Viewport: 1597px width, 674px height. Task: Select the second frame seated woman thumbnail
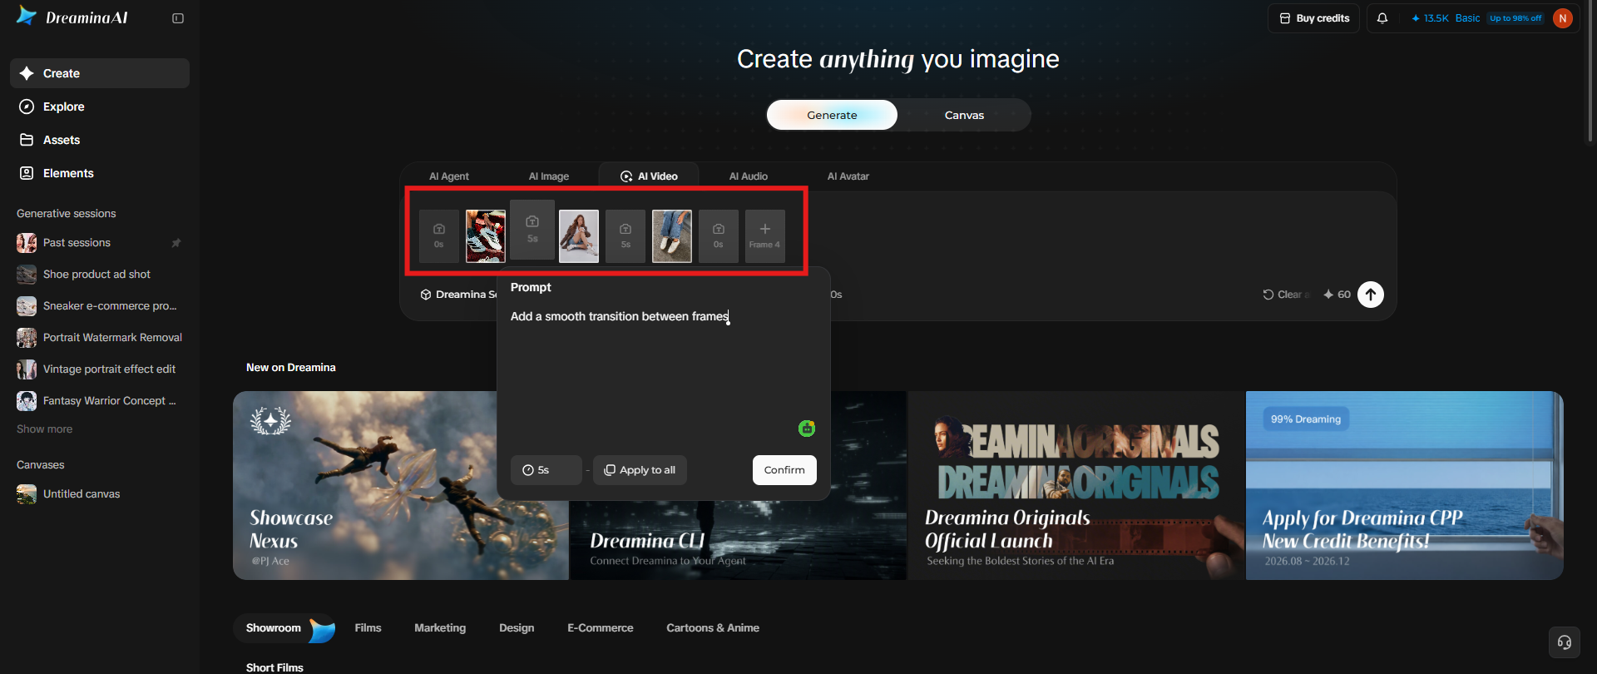(x=579, y=236)
